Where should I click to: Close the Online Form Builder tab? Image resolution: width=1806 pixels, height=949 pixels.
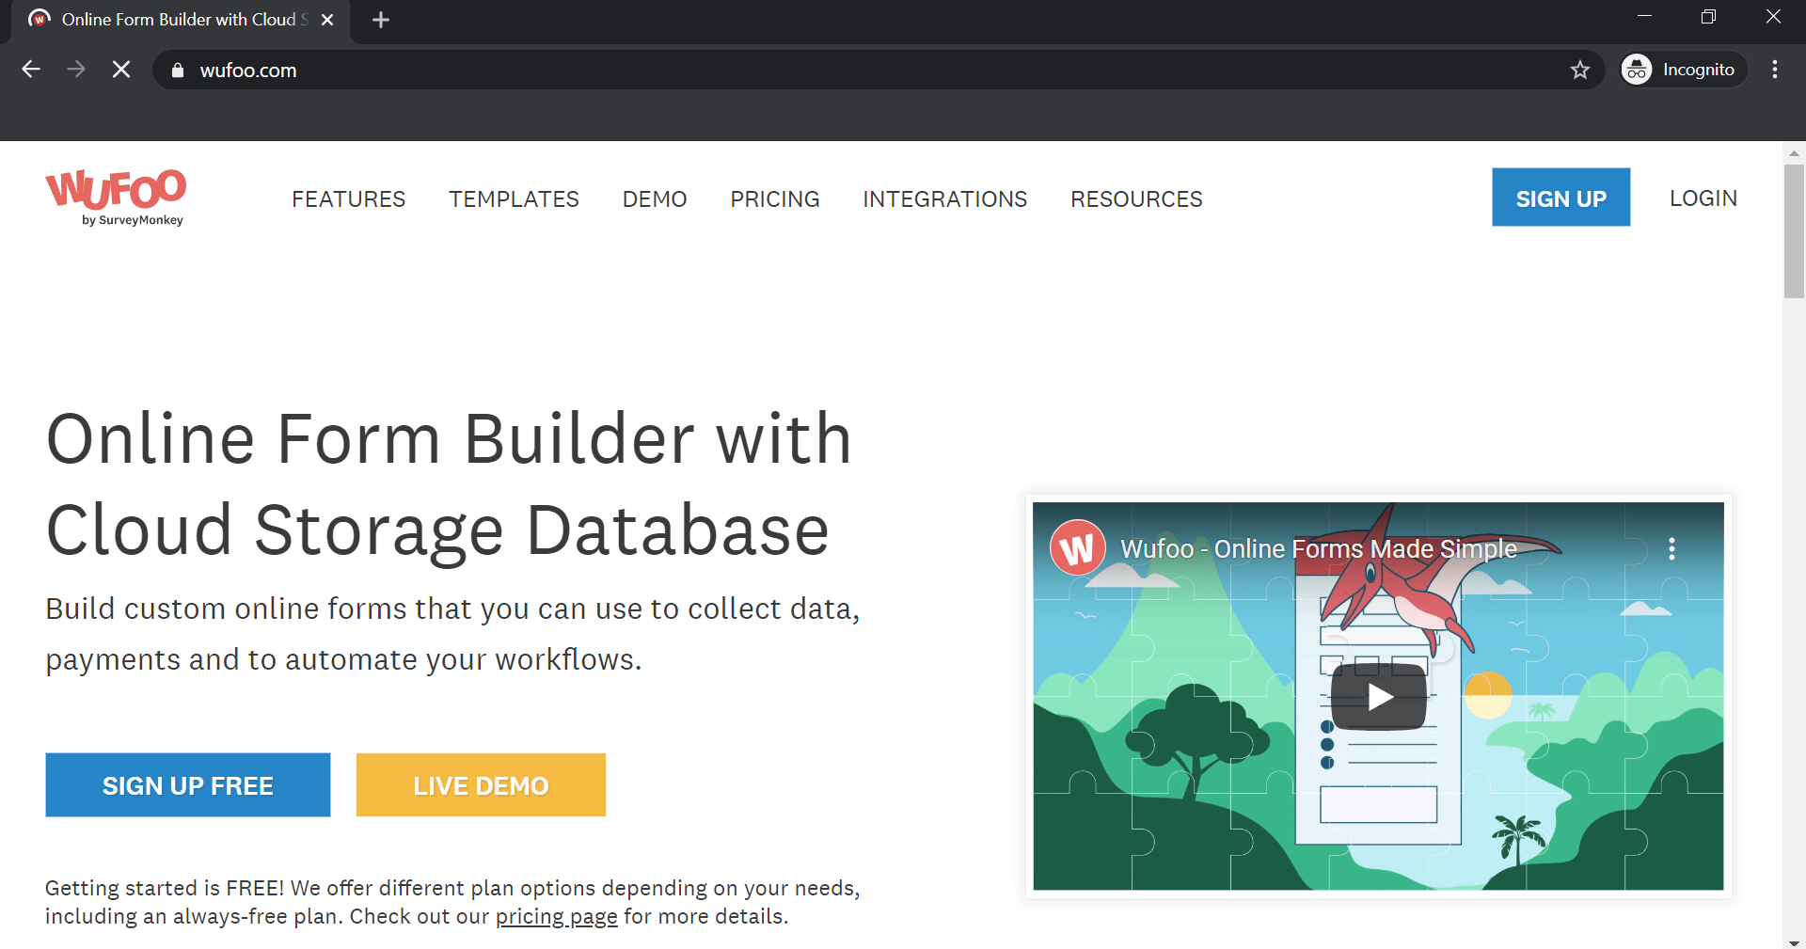[x=327, y=20]
